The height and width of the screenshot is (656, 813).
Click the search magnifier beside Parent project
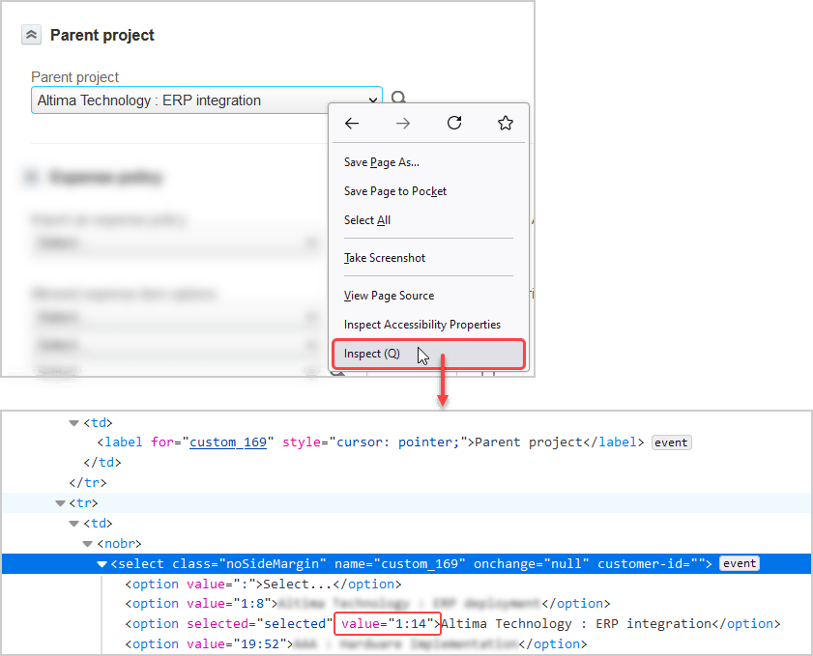coord(398,97)
